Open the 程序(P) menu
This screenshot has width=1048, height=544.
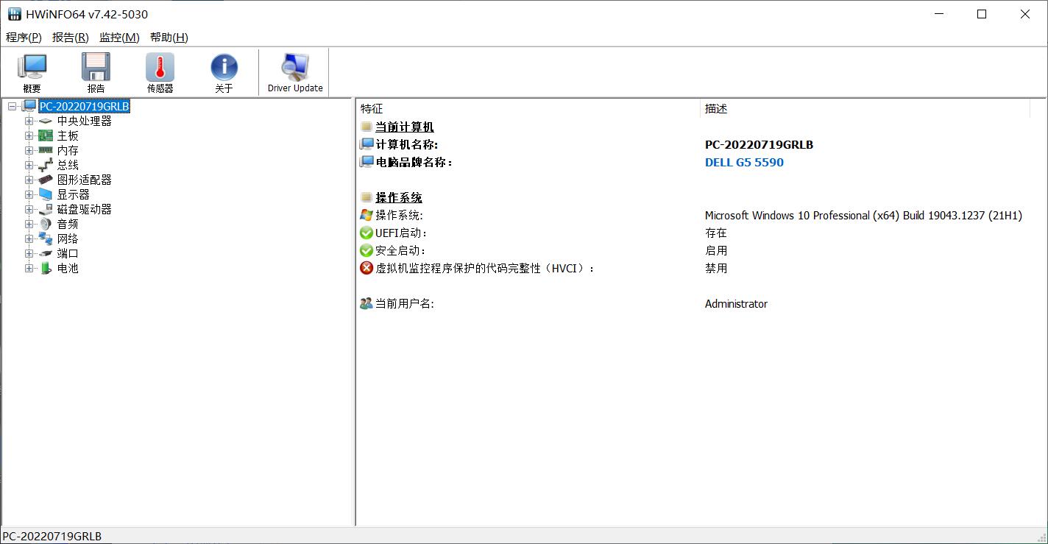pos(23,37)
